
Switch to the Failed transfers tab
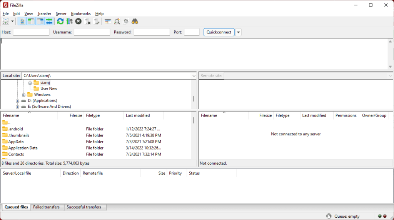pos(47,207)
